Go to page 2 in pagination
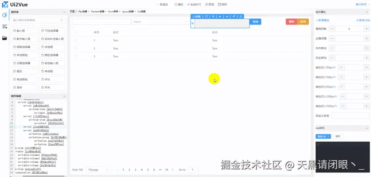 coord(129,170)
